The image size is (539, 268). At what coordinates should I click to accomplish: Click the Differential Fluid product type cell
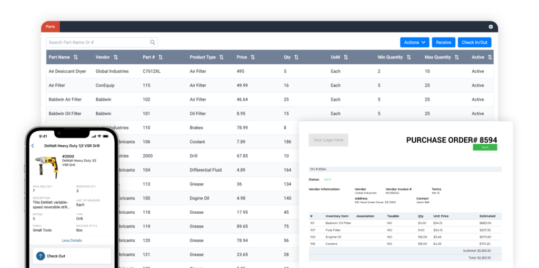tap(206, 170)
